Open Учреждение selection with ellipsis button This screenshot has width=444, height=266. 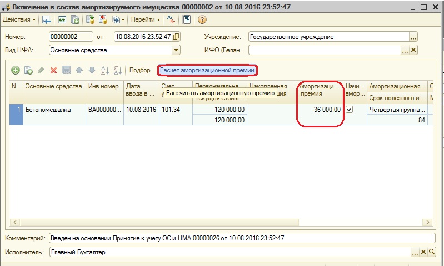413,37
